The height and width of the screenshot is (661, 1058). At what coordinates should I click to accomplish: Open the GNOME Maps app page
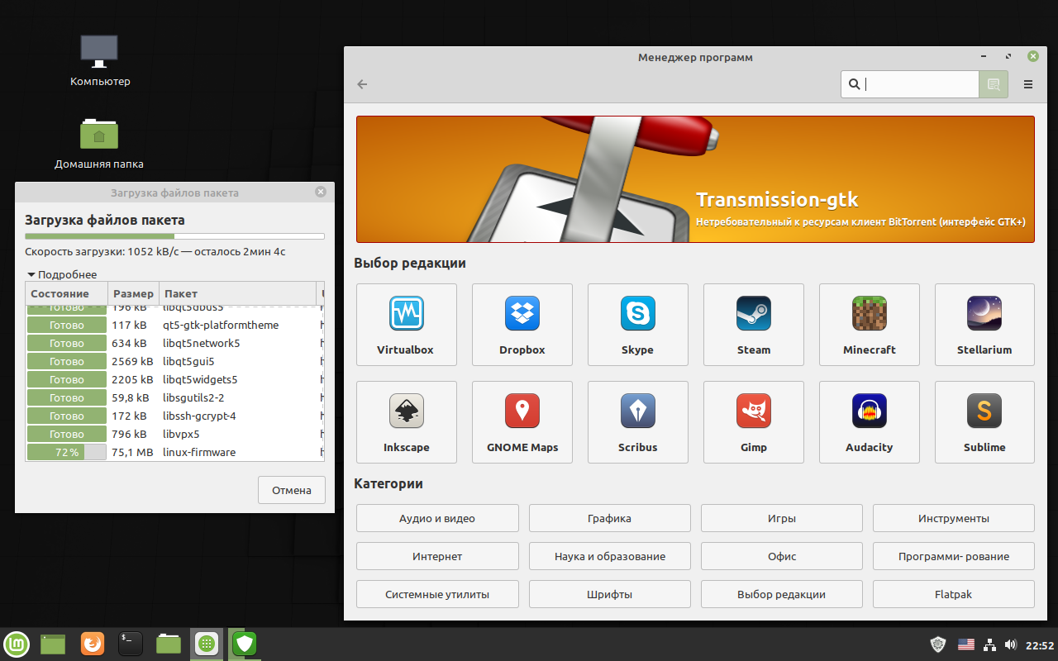[522, 421]
